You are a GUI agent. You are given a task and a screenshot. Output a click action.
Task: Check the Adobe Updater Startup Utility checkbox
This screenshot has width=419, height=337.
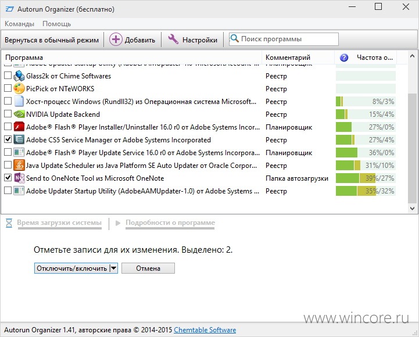(x=8, y=190)
